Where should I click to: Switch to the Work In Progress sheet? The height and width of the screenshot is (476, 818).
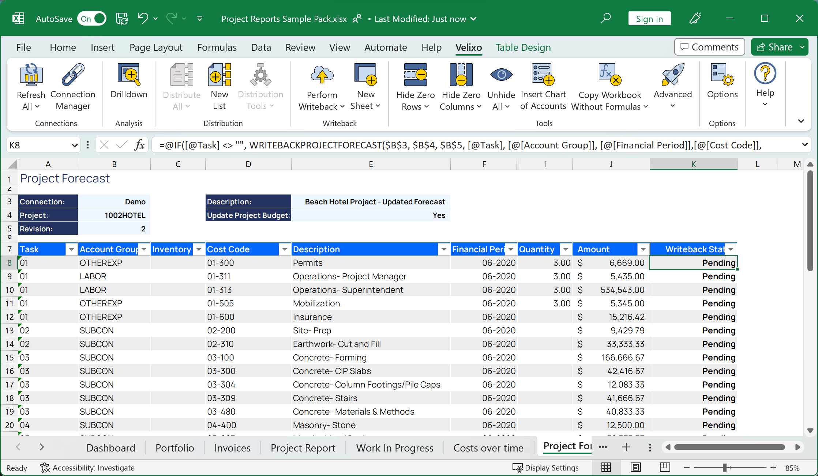coord(395,448)
